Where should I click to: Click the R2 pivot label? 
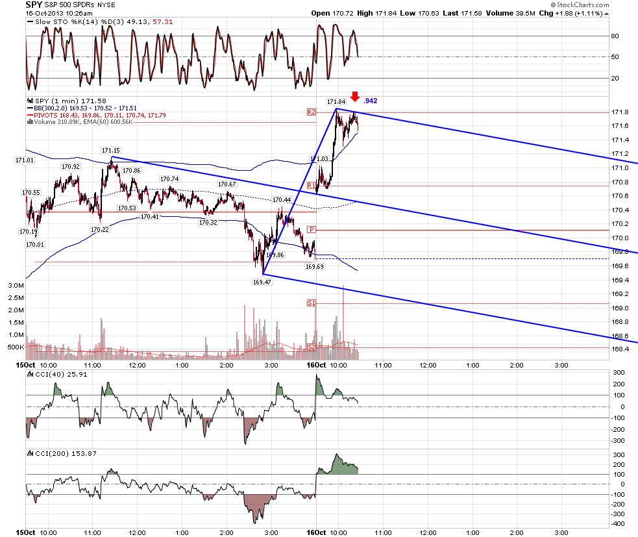coord(312,112)
